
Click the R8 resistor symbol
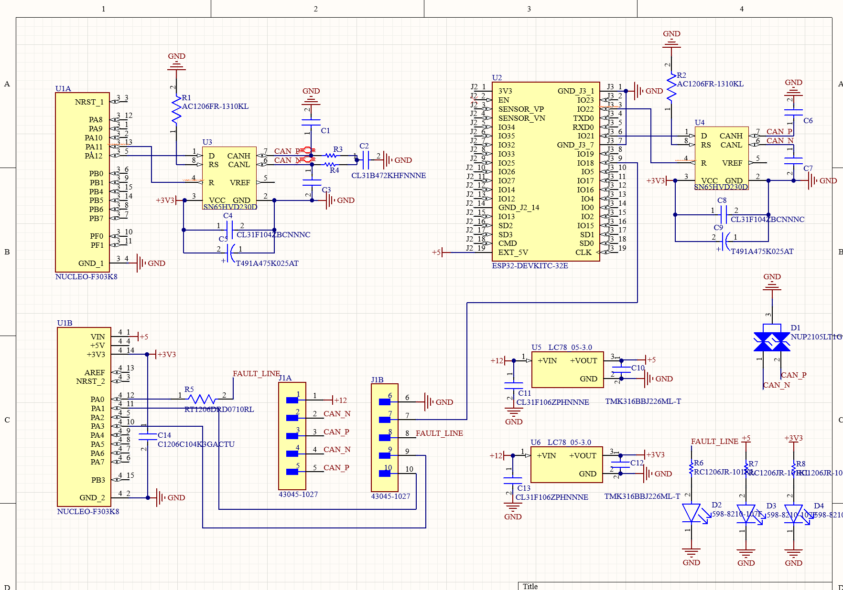tap(794, 468)
